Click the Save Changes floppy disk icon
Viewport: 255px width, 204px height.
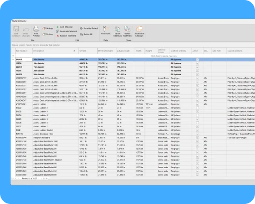(16, 28)
